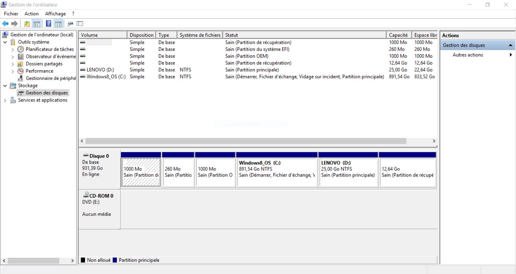Open Autres actions submenu arrow
This screenshot has width=516, height=274.
[511, 55]
